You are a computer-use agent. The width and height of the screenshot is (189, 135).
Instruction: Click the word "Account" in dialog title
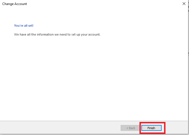point(20,4)
